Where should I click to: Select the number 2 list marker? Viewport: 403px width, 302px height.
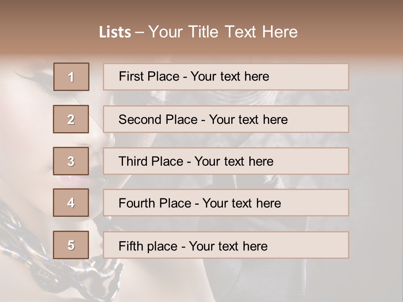coord(71,119)
